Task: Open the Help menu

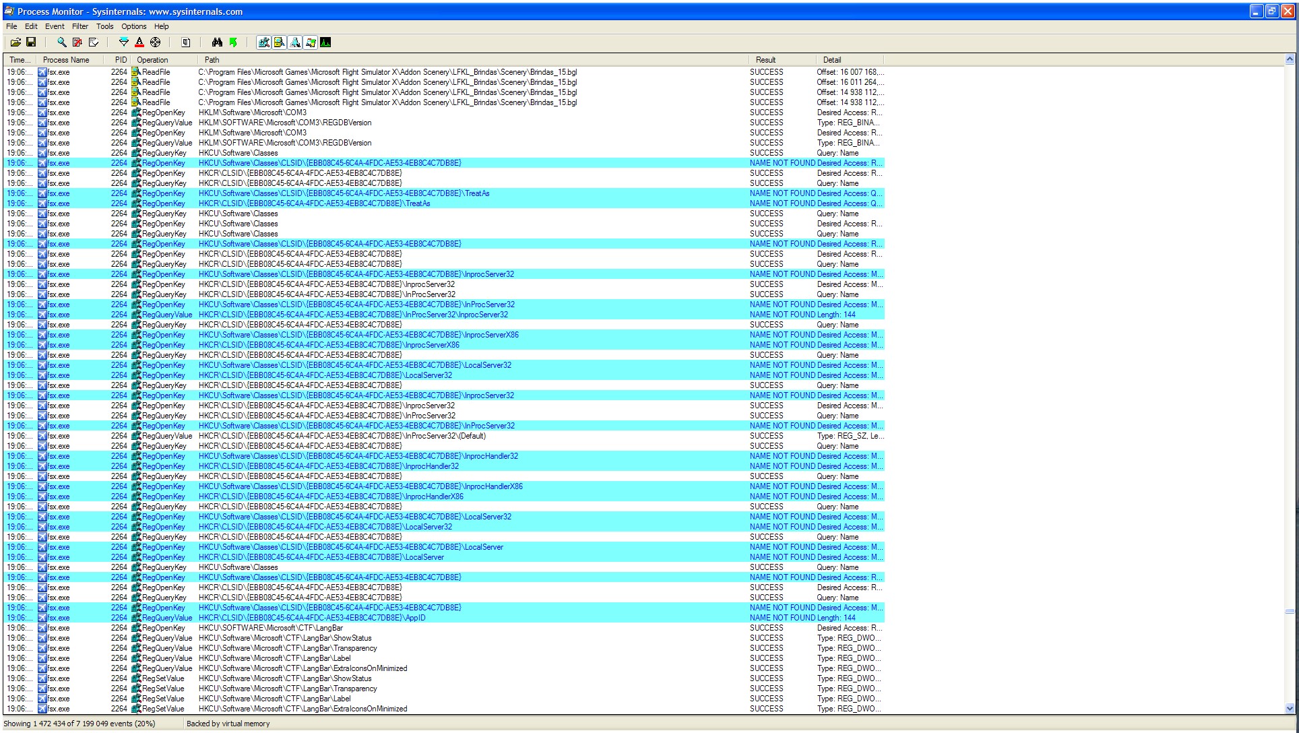Action: [x=162, y=26]
